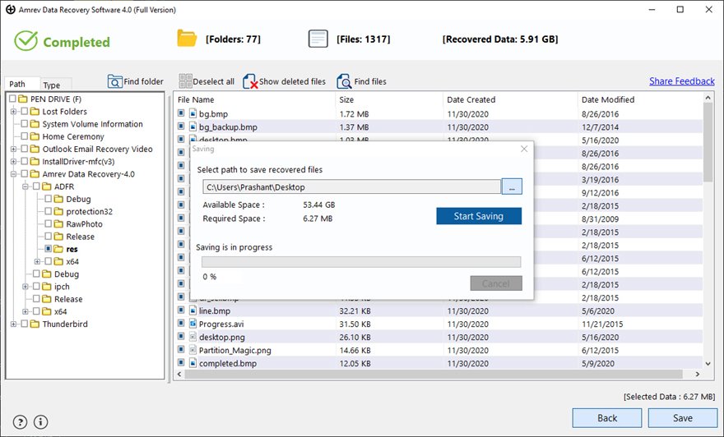Sort by File Name column header

[x=254, y=99]
